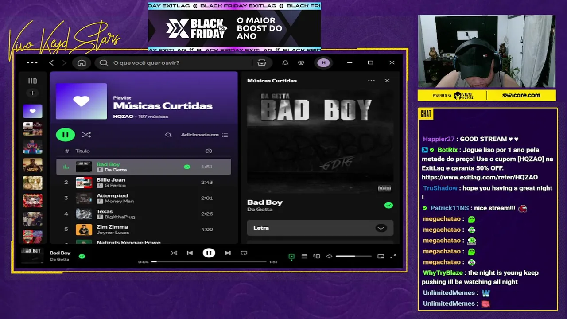
Task: Open the Browse icon in search bar
Action: [x=262, y=62]
